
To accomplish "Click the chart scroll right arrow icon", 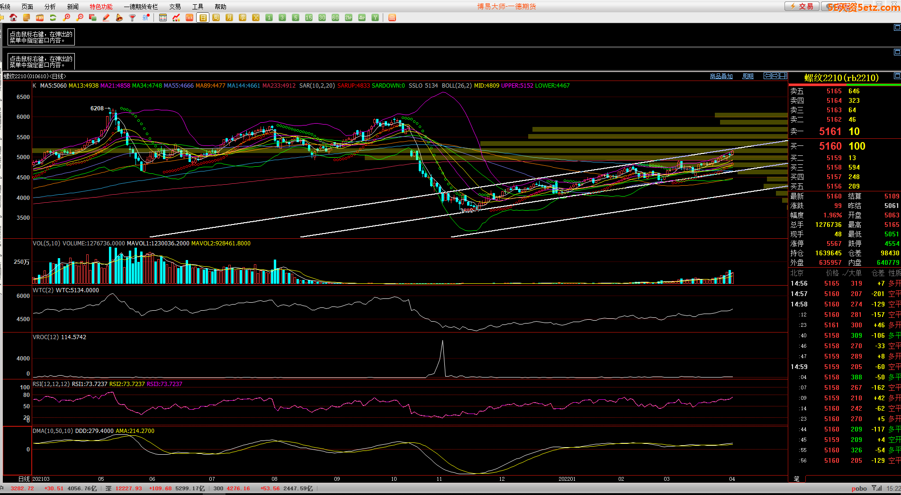I will click(x=775, y=76).
